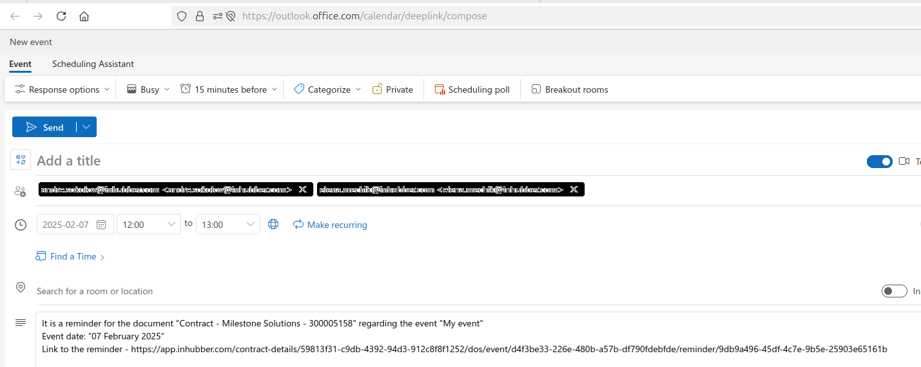Click the Send button
921x367 pixels.
pos(44,127)
